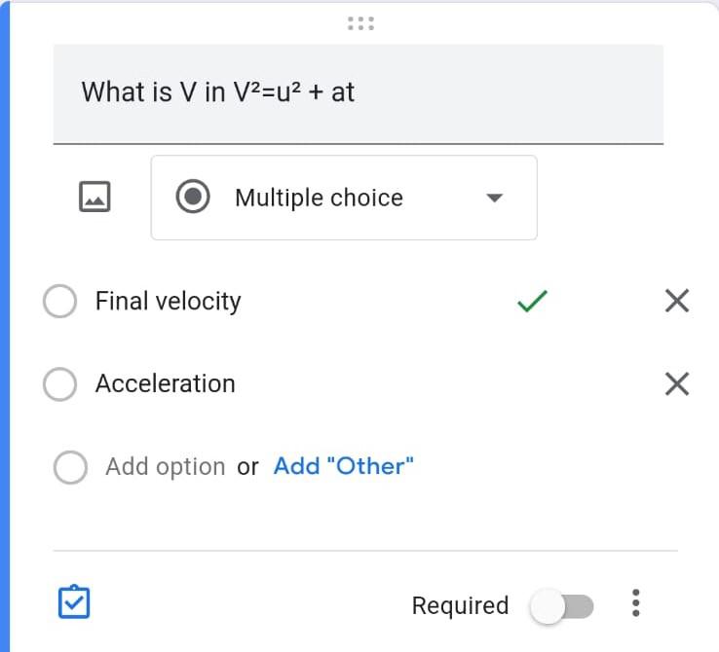Click the Required label text
719x652 pixels.
coord(460,605)
